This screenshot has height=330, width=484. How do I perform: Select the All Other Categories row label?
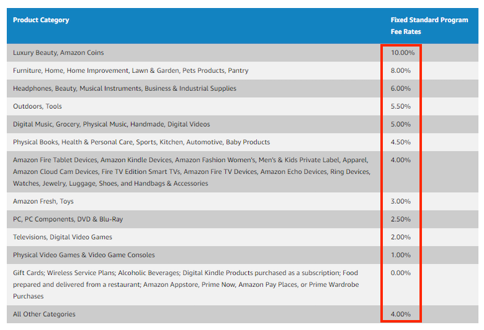click(x=44, y=314)
